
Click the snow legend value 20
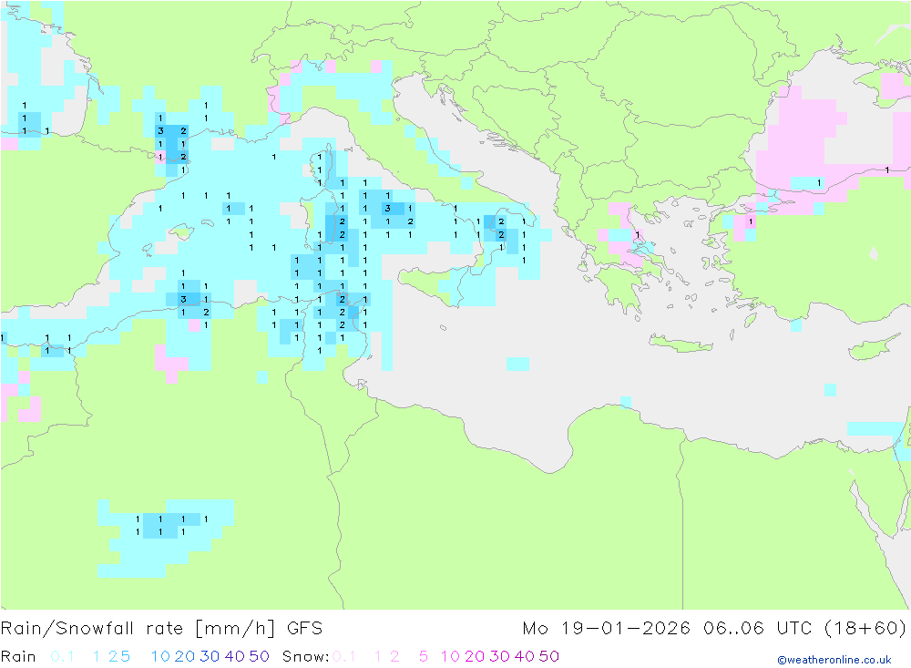click(x=475, y=656)
